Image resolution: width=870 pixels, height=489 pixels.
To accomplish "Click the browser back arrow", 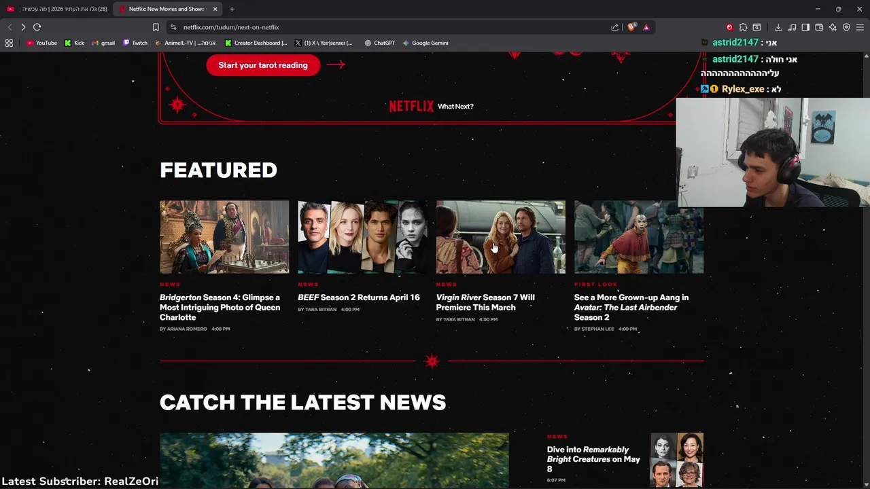I will [x=10, y=27].
